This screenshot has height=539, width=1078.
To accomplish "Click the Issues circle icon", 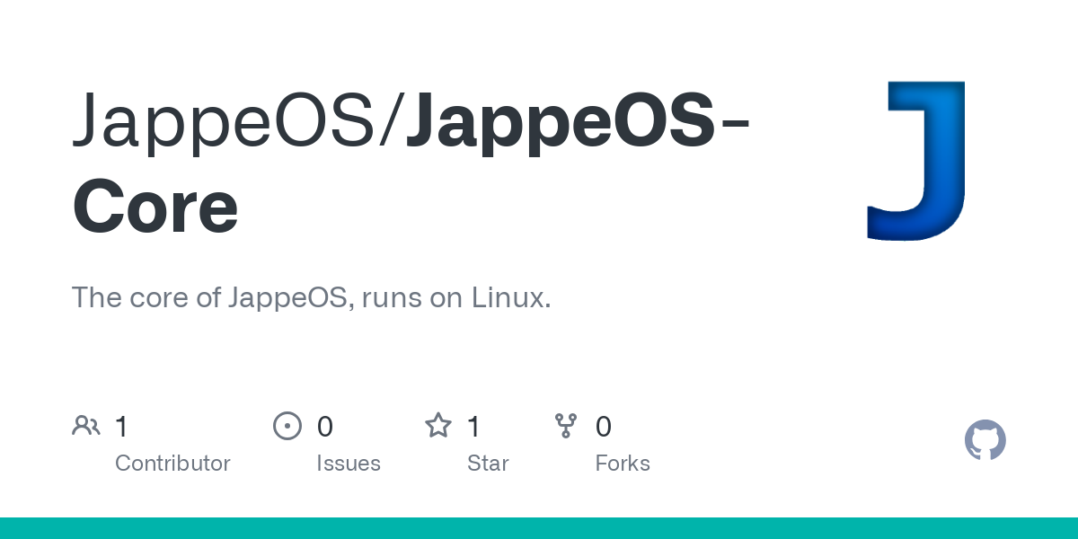I will pyautogui.click(x=287, y=425).
